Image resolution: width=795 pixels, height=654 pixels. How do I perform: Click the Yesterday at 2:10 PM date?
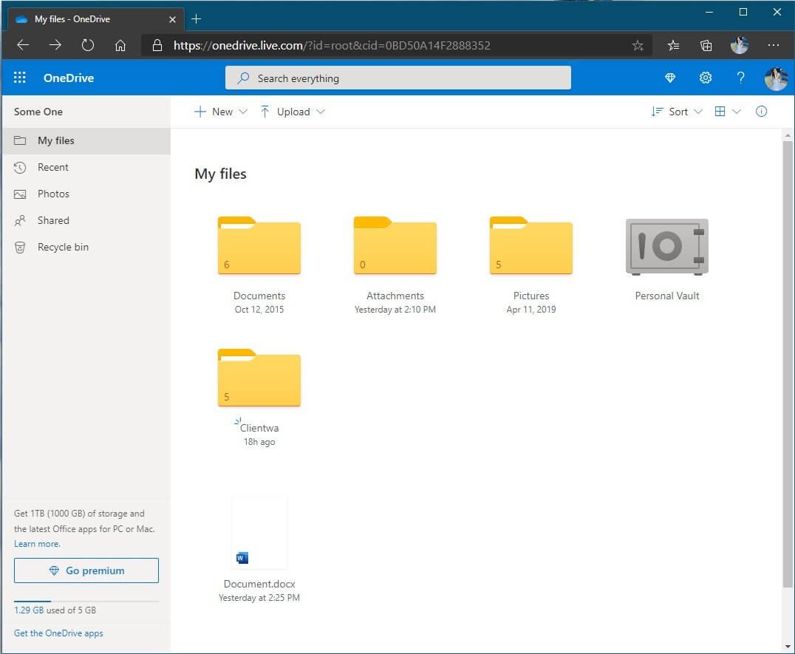pyautogui.click(x=395, y=309)
